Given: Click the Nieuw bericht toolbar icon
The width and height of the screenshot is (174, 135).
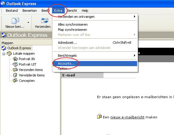Looking at the screenshot, I should [15, 21].
